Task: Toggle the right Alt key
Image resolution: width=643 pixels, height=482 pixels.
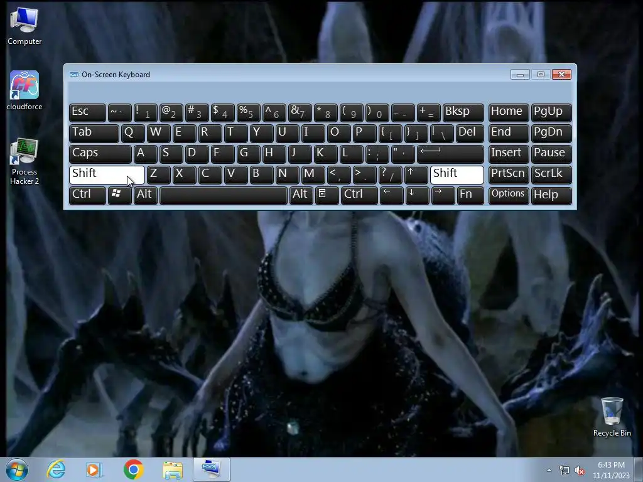Action: click(x=301, y=195)
